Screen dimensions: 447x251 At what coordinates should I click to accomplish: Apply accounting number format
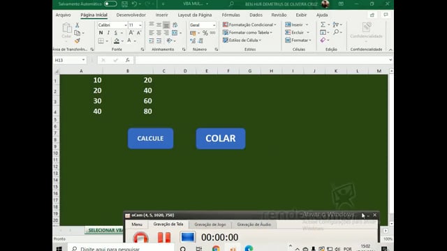193,33
